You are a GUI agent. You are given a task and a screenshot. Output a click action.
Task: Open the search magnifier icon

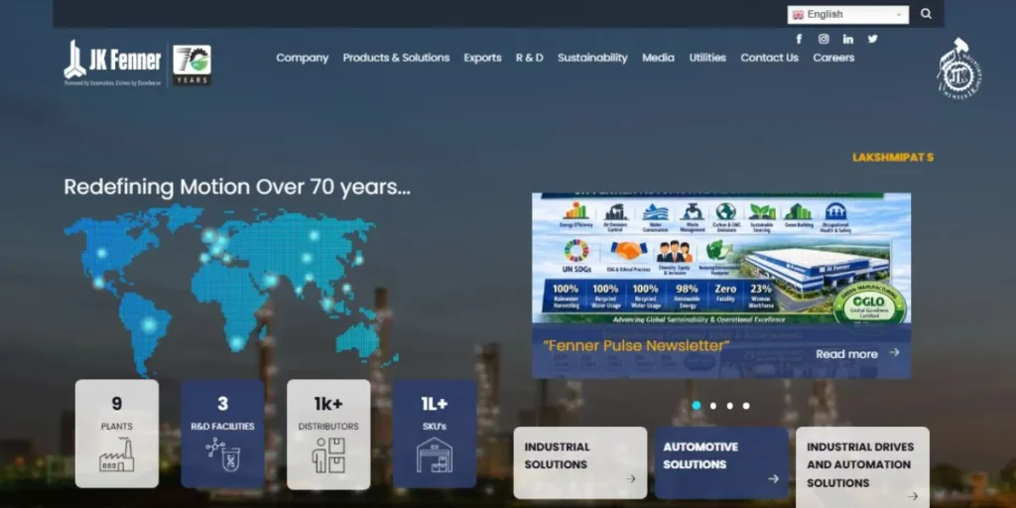[x=926, y=14]
